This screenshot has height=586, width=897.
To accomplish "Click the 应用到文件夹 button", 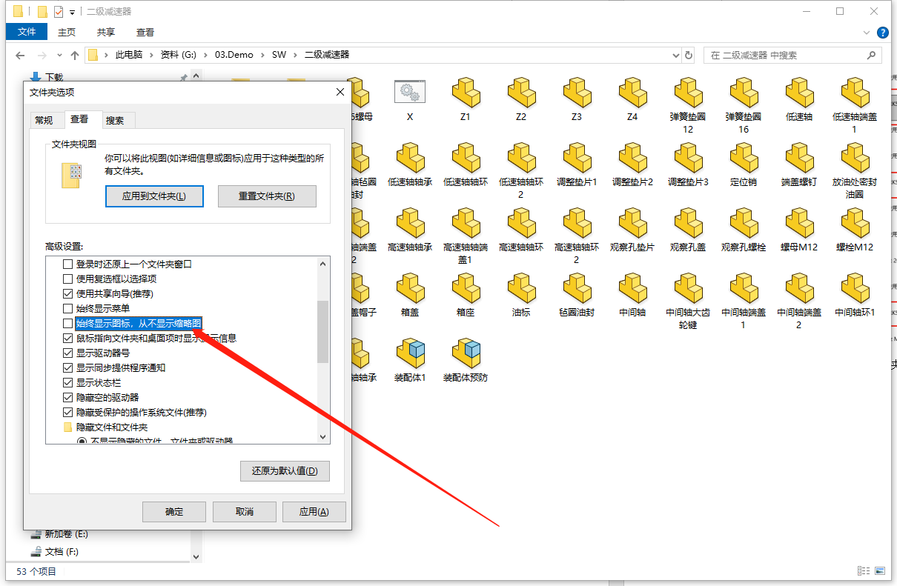I will 154,196.
